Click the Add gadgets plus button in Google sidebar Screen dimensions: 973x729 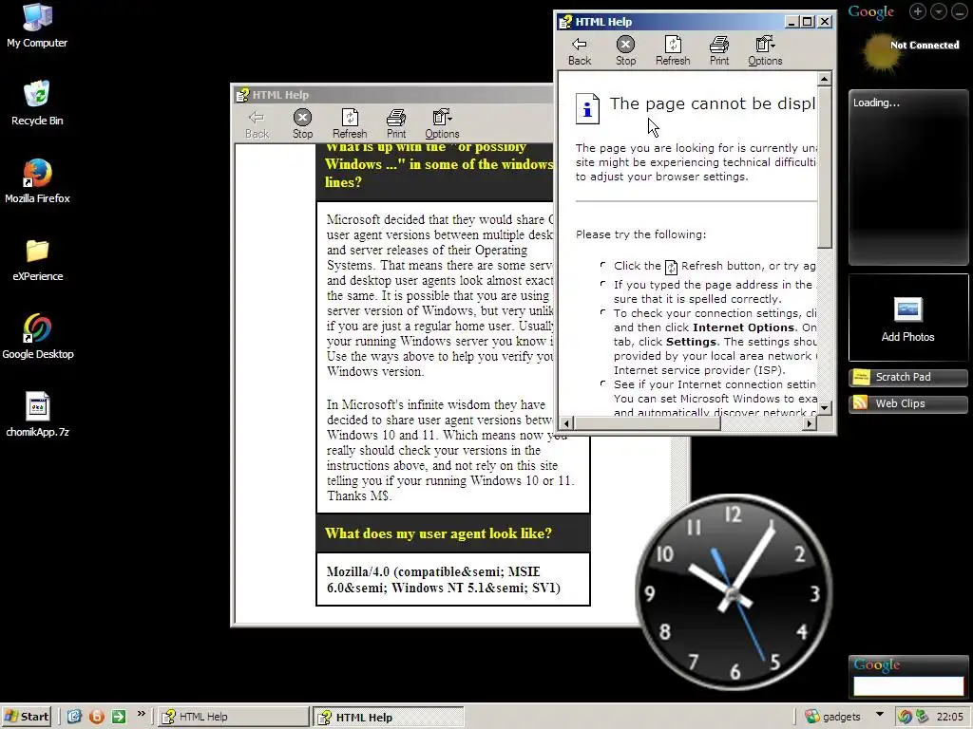pyautogui.click(x=918, y=11)
